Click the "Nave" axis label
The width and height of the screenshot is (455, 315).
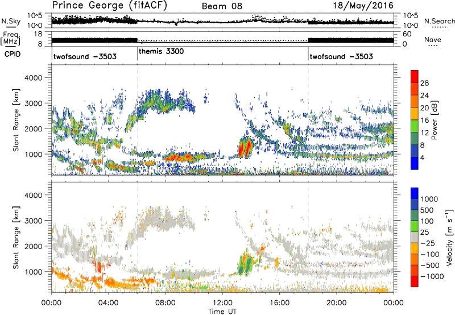click(433, 40)
